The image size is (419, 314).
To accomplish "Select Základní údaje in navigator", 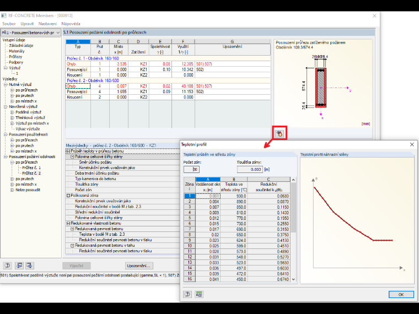I will pos(21,45).
